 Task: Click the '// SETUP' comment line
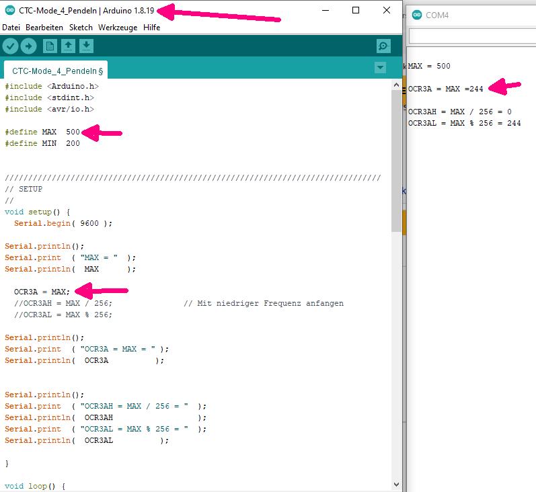pyautogui.click(x=24, y=189)
